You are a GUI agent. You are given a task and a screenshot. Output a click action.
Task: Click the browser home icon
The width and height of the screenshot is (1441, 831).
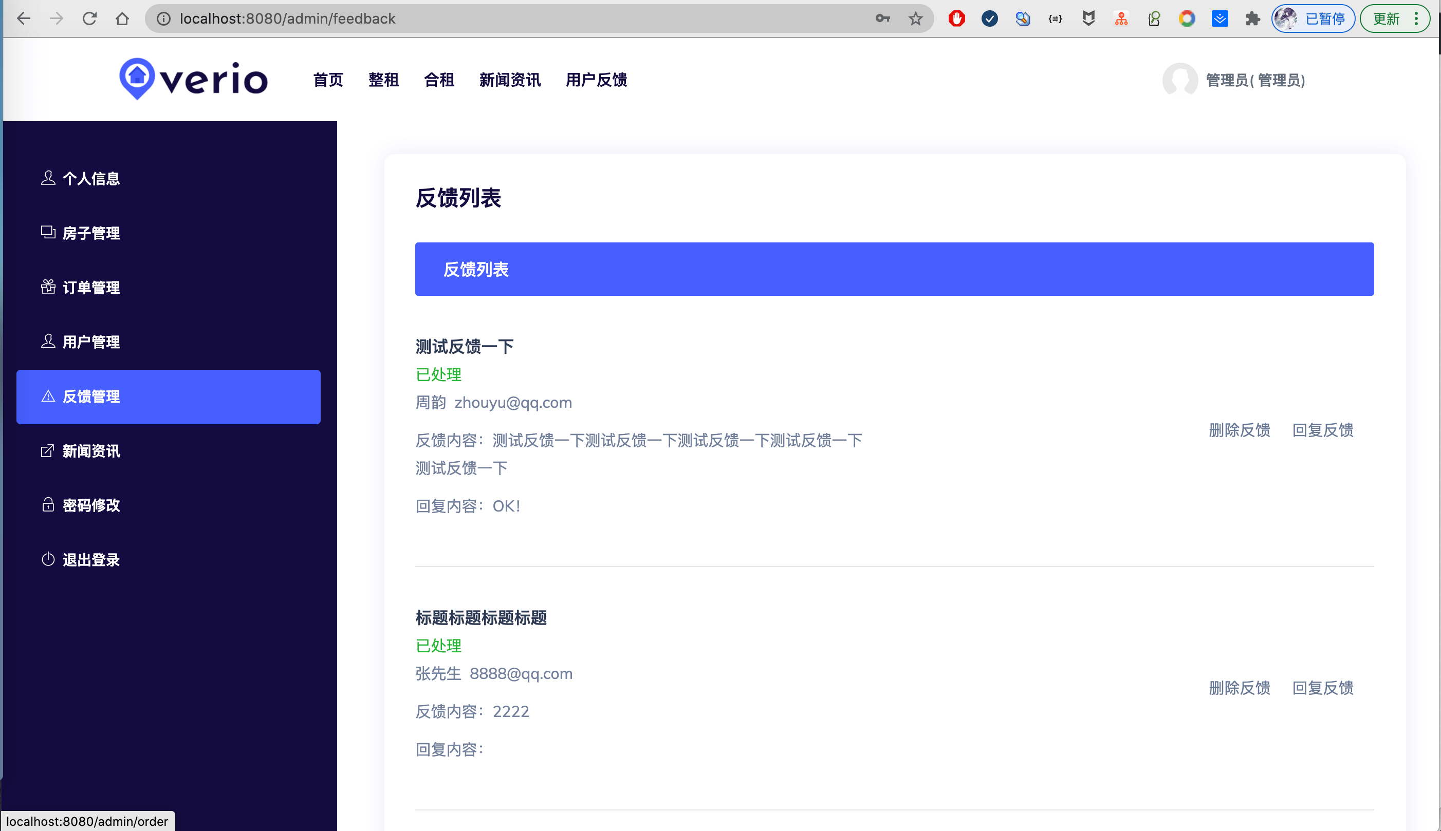122,19
